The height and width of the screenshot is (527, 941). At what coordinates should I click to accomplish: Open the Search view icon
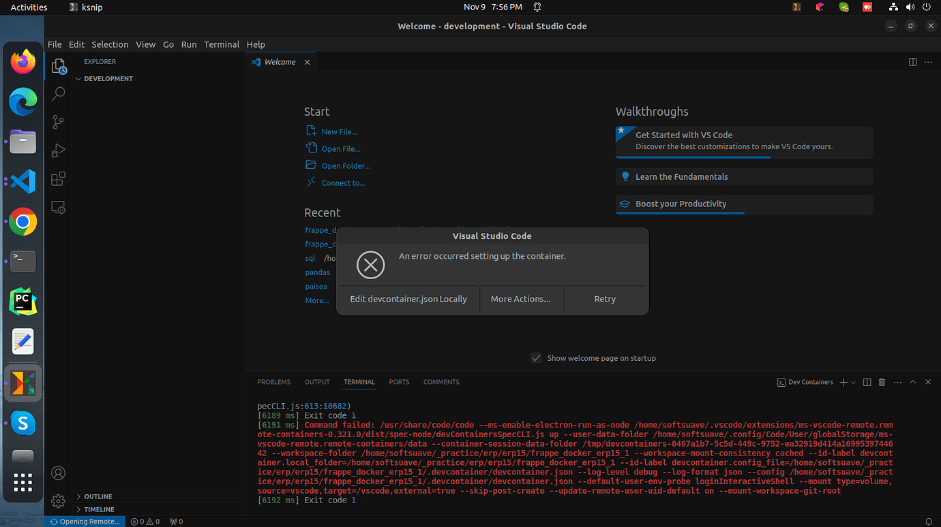coord(58,93)
